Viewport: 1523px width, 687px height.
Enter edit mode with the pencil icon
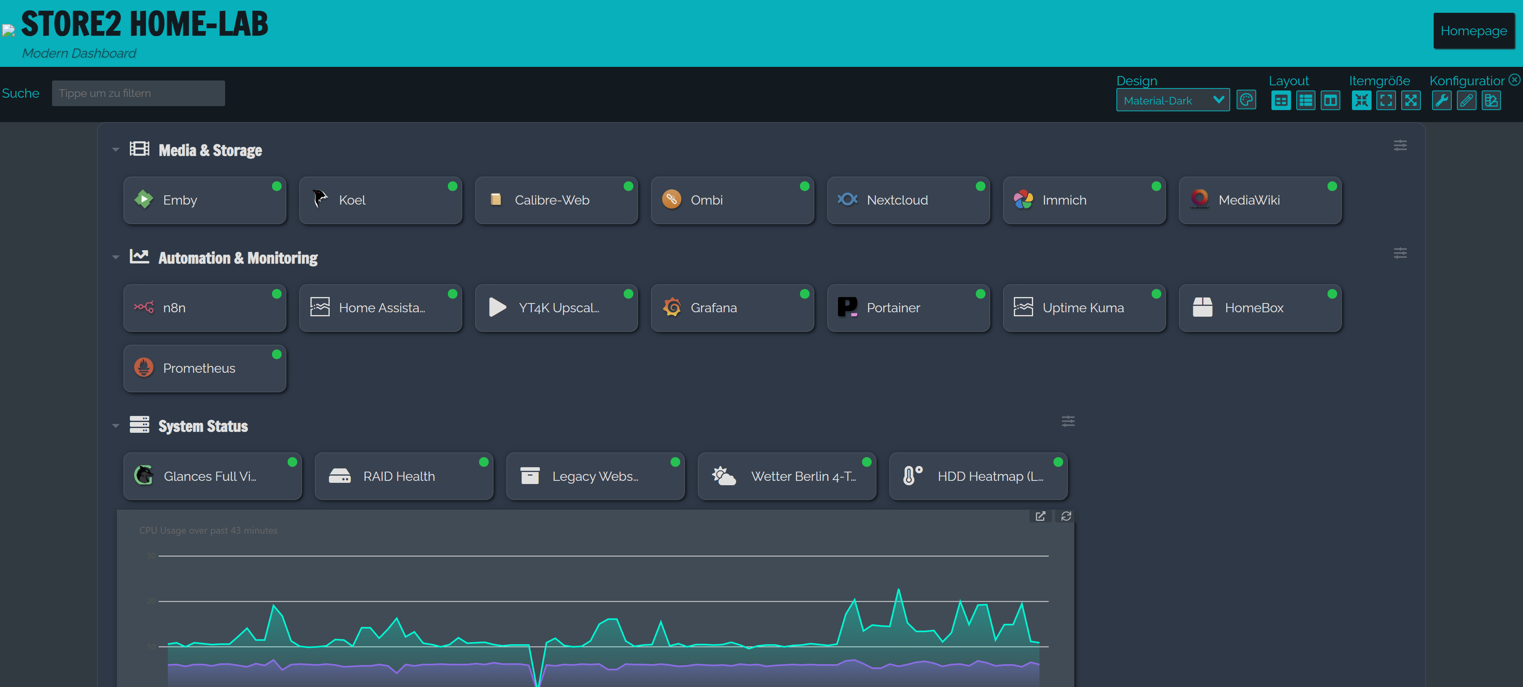(x=1466, y=100)
